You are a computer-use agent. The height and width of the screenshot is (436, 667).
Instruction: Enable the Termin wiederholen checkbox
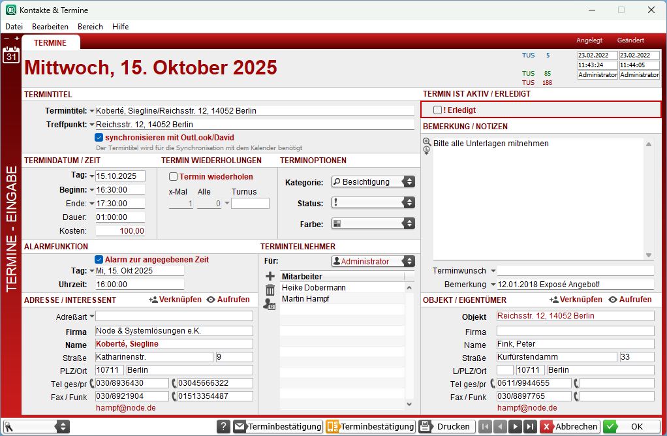click(174, 176)
